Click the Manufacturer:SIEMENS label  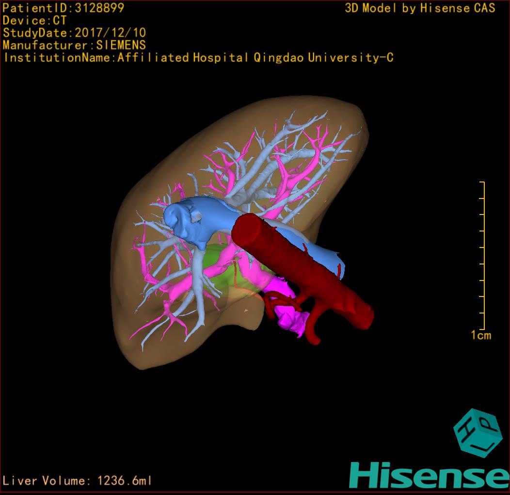coord(74,46)
